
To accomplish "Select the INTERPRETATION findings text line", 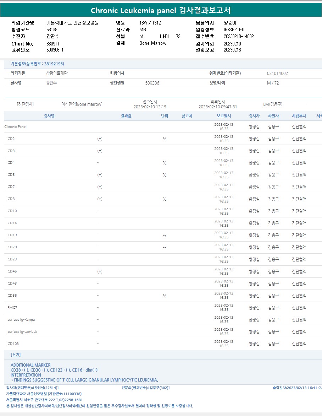I will [x=85, y=380].
